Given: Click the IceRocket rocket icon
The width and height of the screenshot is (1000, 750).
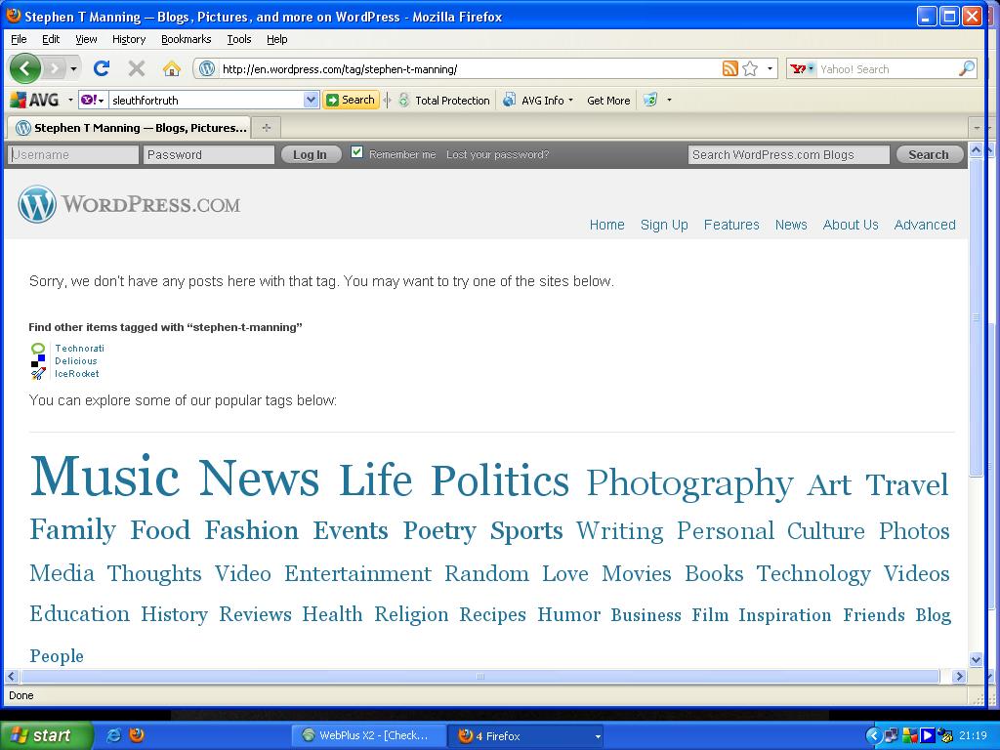Looking at the screenshot, I should pyautogui.click(x=38, y=374).
